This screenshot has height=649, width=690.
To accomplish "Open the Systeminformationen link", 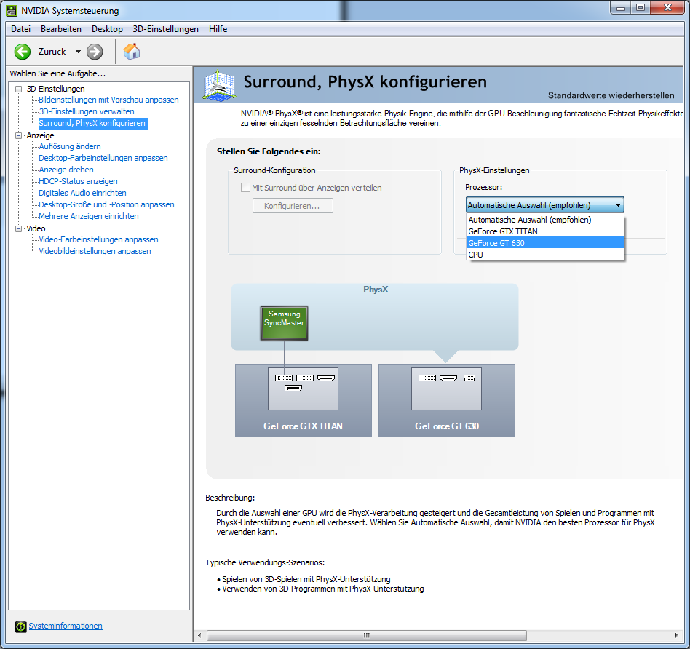I will [66, 626].
